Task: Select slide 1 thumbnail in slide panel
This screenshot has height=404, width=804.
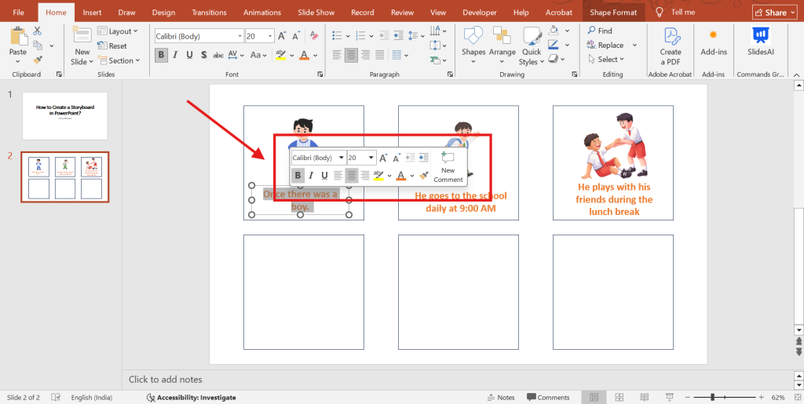Action: point(64,115)
